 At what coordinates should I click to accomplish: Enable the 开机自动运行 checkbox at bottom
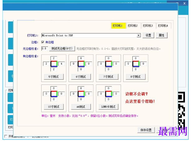click(6, 136)
